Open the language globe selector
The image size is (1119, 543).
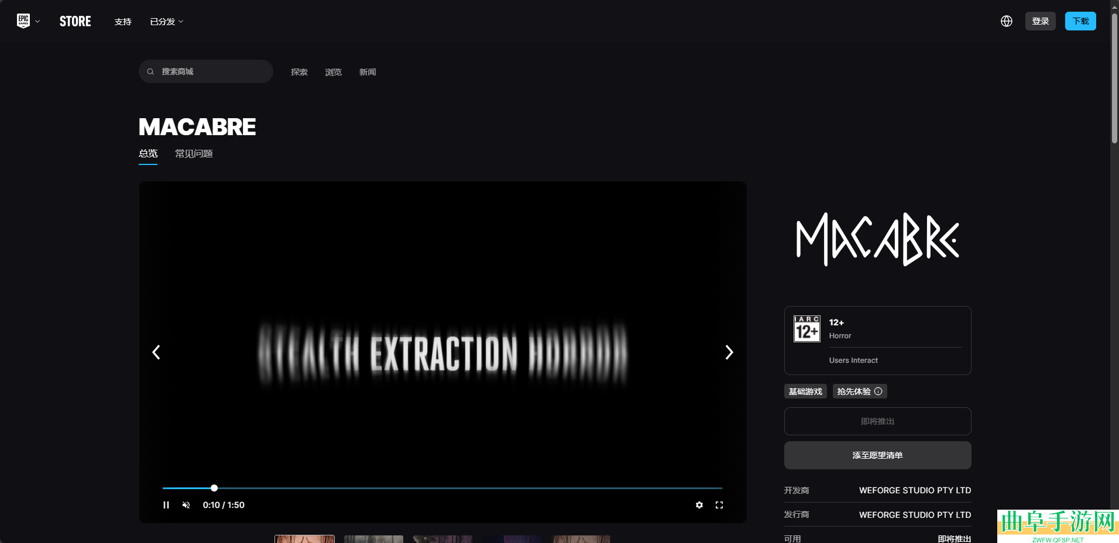[x=1006, y=21]
